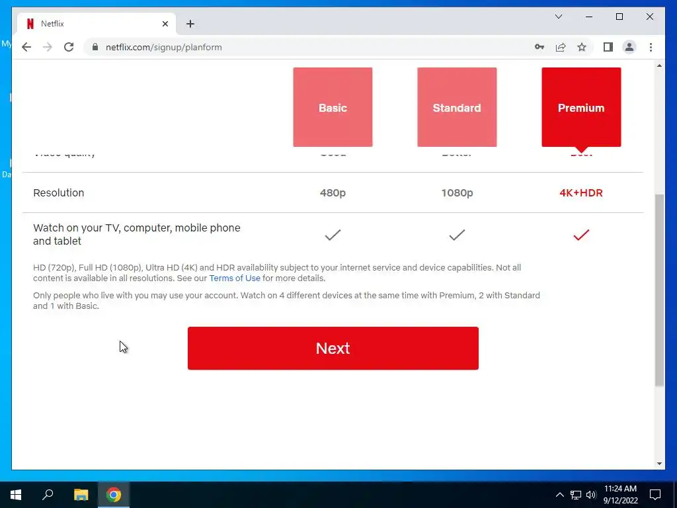This screenshot has height=508, width=677.
Task: Open Chrome profile avatar menu
Action: 629,47
